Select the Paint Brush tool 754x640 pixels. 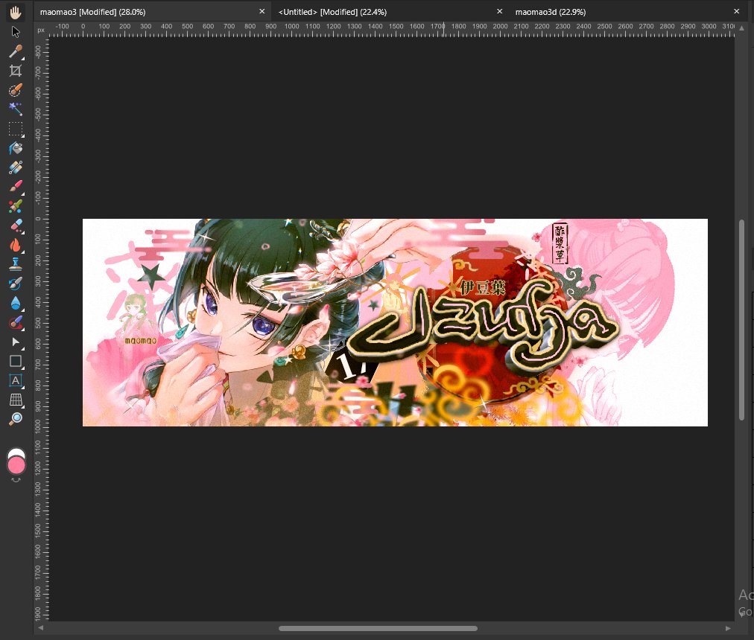point(16,187)
